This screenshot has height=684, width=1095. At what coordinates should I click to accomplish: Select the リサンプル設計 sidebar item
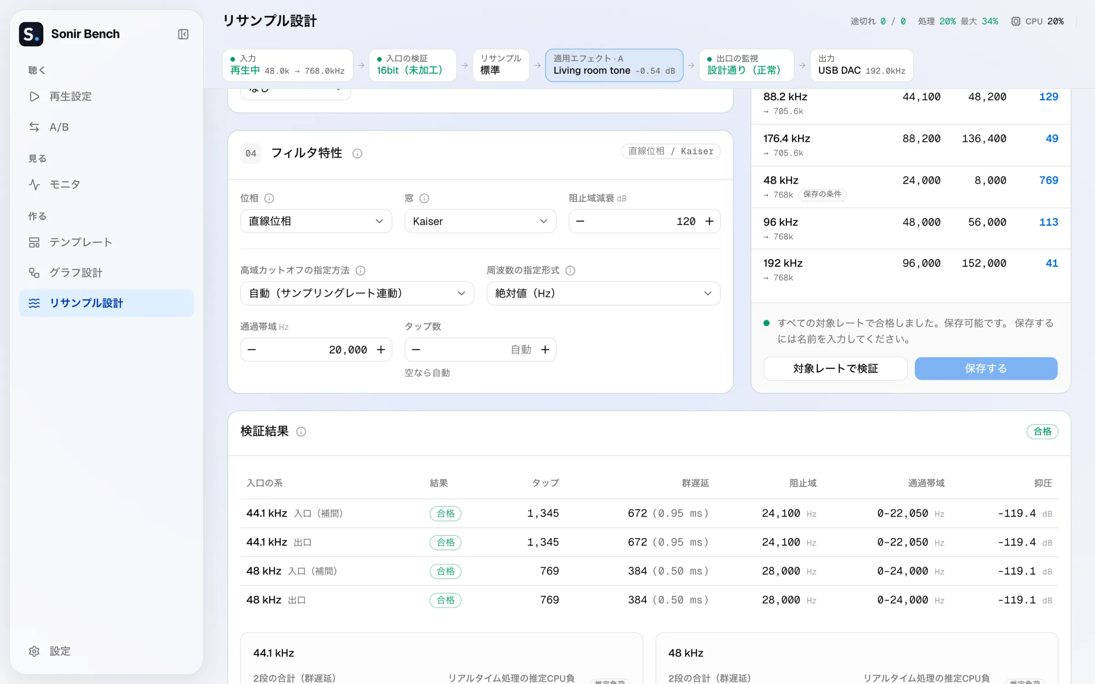tap(106, 303)
